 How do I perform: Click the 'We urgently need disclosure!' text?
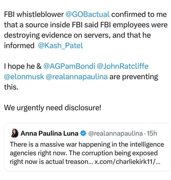[52, 108]
